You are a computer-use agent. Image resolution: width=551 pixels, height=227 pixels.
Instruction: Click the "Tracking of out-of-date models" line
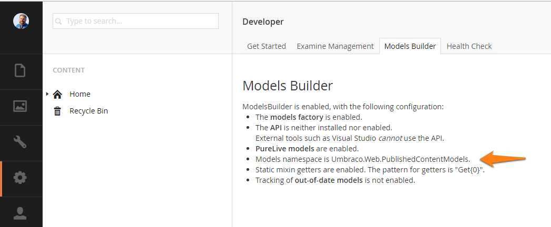coord(335,181)
